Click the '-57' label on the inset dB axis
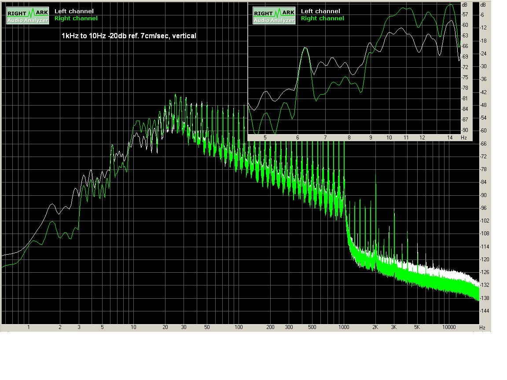The width and height of the screenshot is (507, 380). coord(465,15)
